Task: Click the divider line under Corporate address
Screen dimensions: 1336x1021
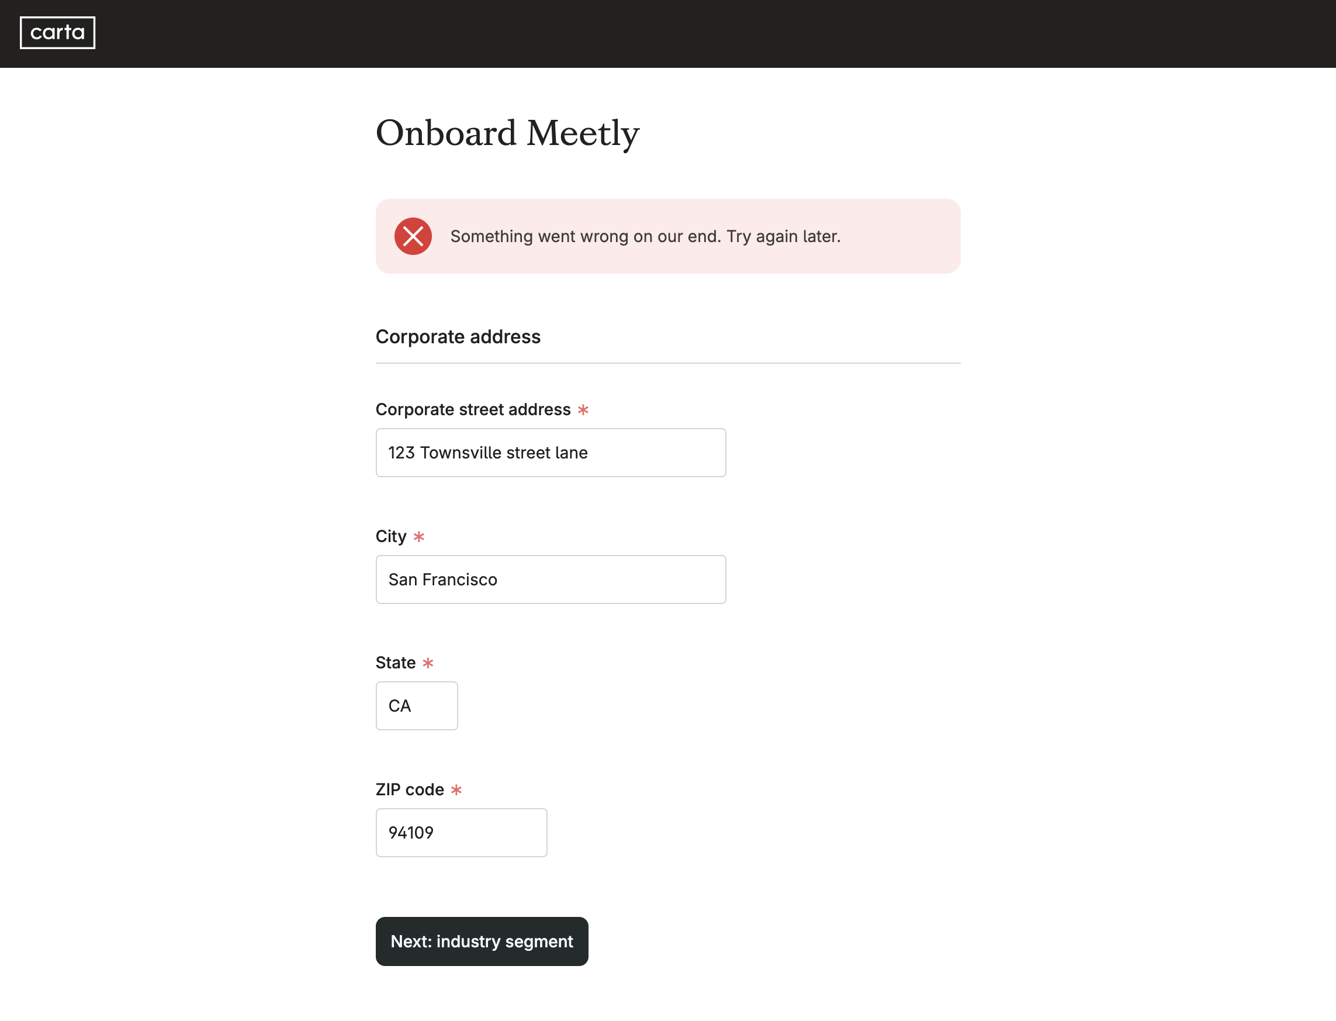Action: coord(667,363)
